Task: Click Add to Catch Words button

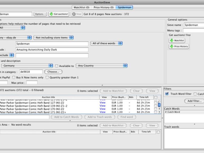Action: click(x=66, y=117)
